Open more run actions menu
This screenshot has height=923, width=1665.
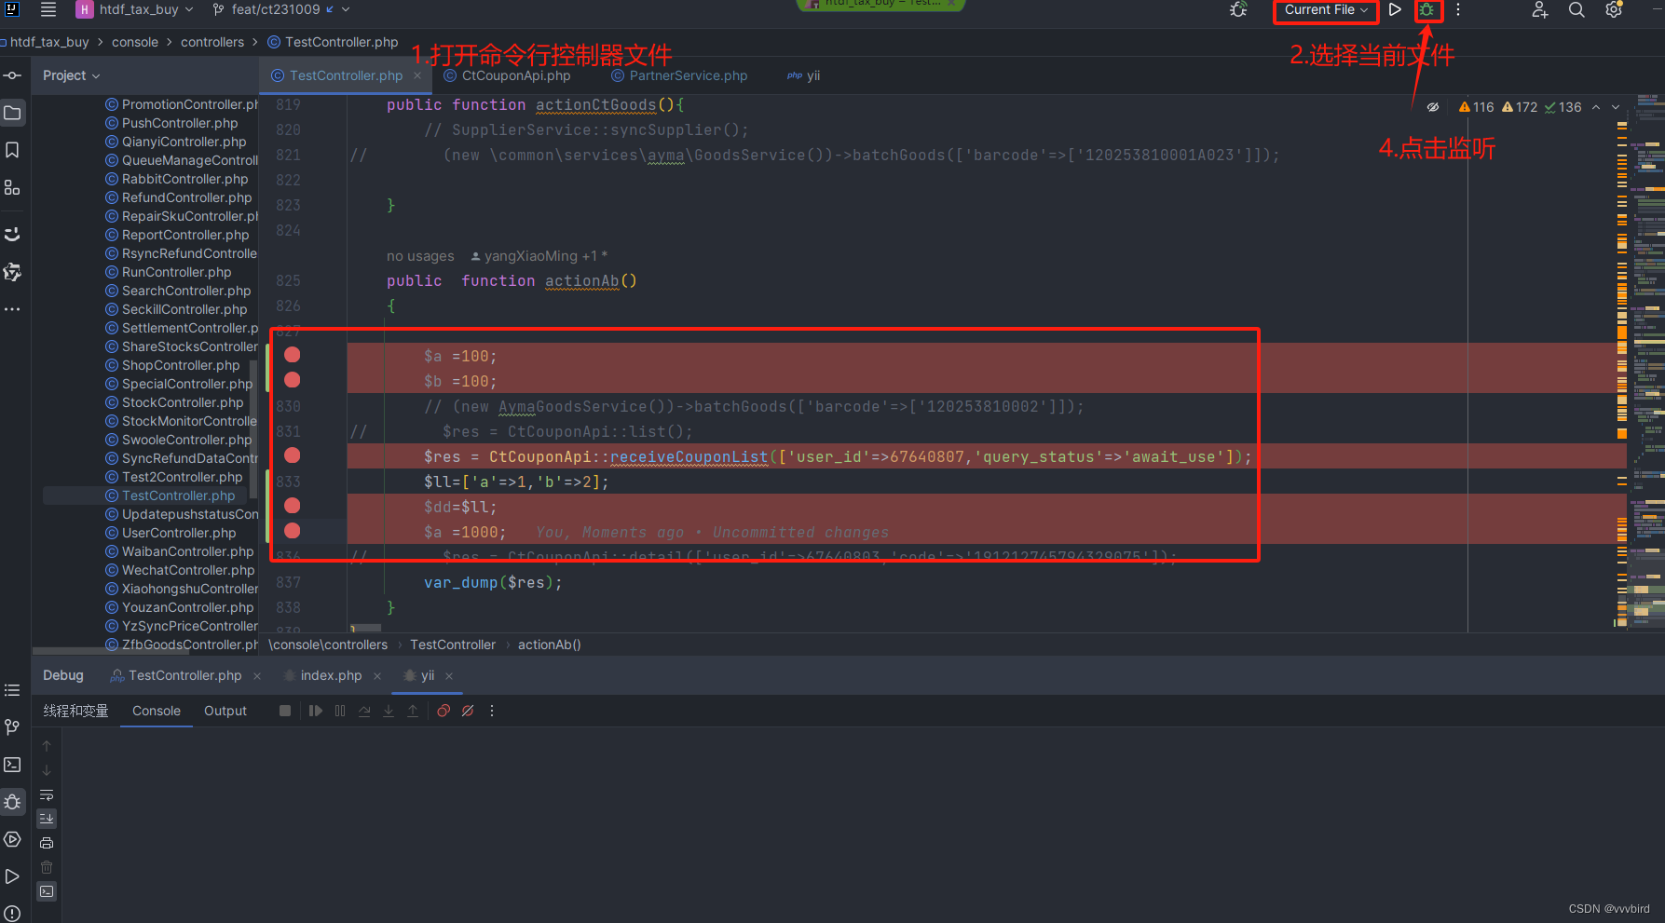tap(1458, 9)
